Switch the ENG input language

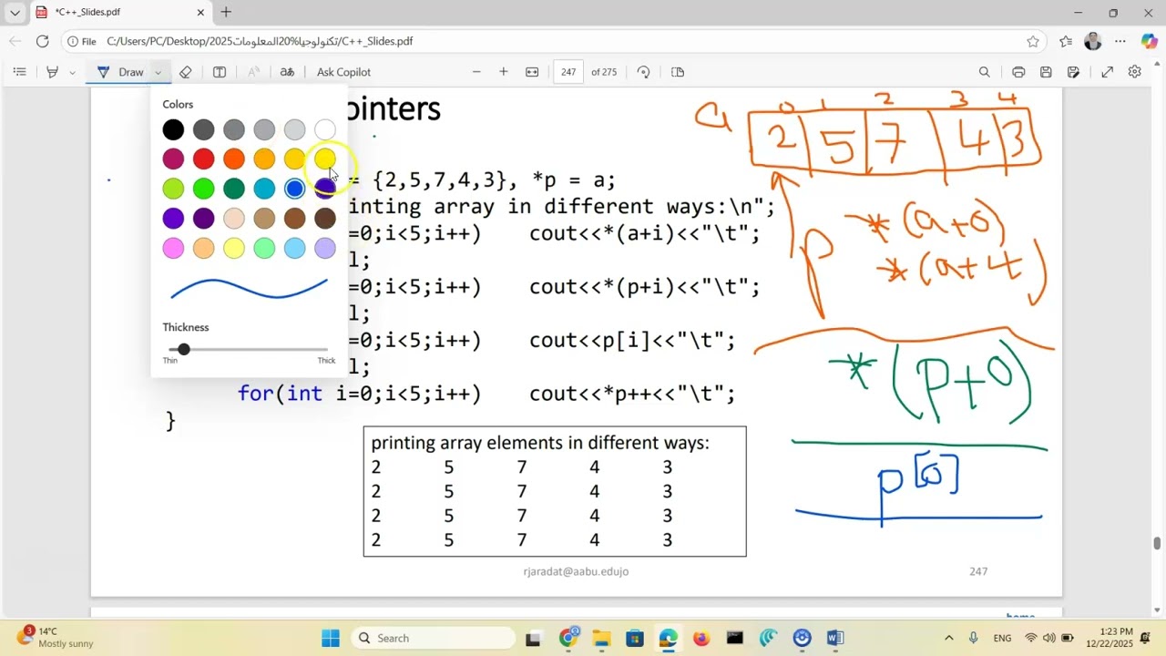coord(1002,638)
